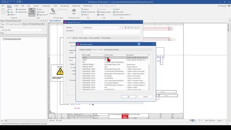The image size is (231, 130).
Task: Click the Save scheme icon
Action: (126, 27)
